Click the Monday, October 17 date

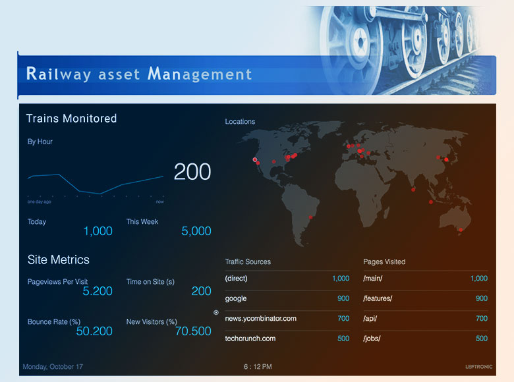pos(53,367)
